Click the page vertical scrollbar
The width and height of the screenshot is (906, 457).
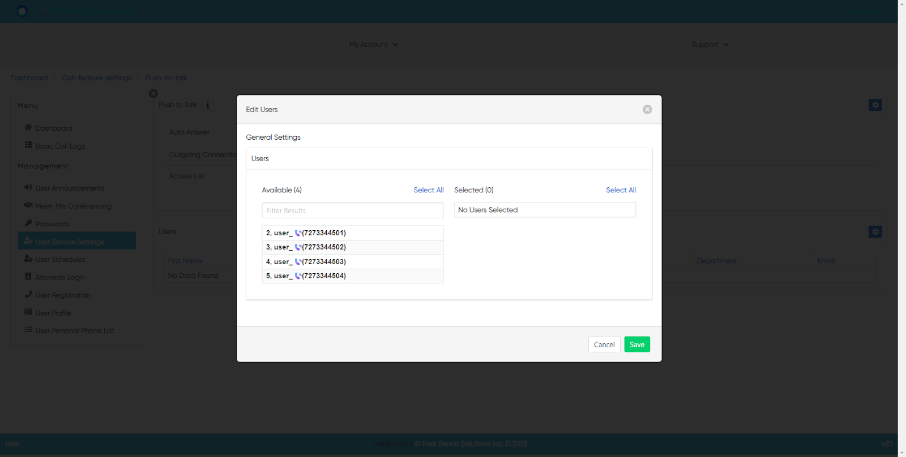pos(901,228)
